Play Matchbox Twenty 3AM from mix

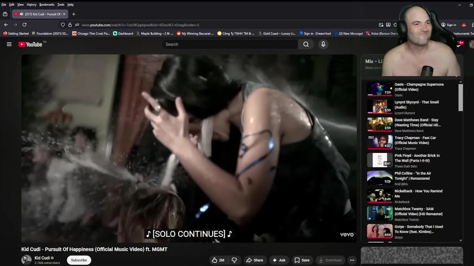coord(412,214)
